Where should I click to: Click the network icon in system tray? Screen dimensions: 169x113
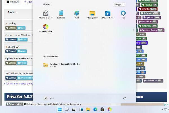pyautogui.click(x=166, y=110)
